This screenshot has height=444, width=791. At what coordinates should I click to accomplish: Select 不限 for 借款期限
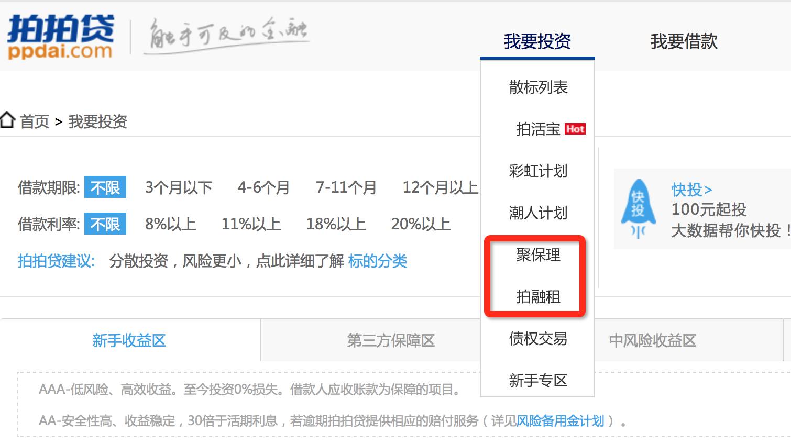tap(105, 187)
